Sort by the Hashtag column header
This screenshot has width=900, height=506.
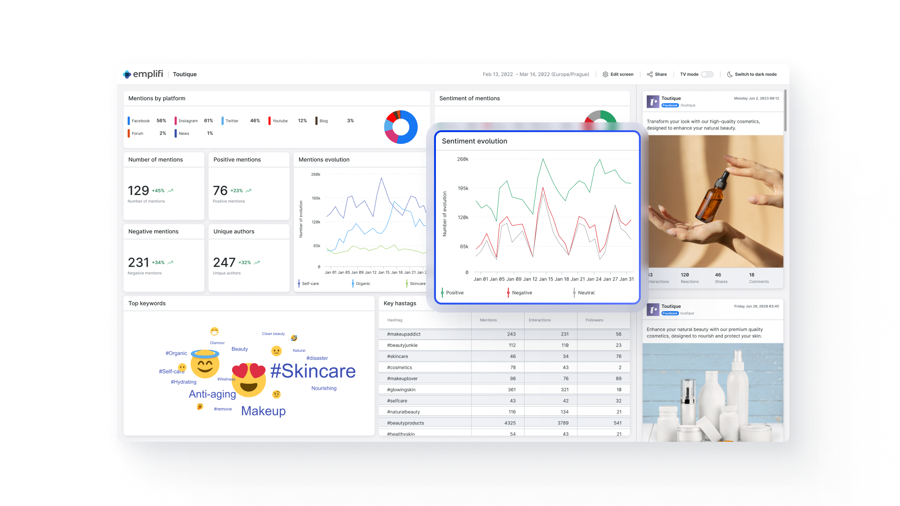point(395,320)
